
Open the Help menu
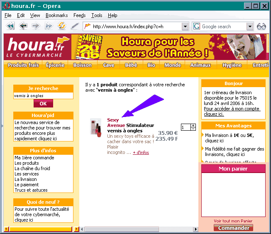point(112,15)
